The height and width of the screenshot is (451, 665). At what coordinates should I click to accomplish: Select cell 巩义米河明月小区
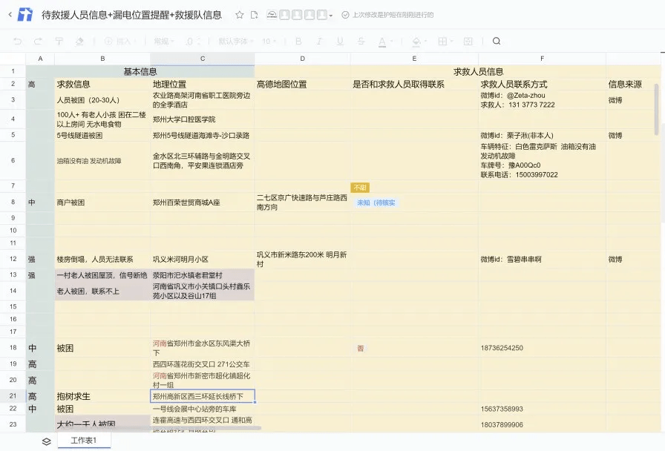[x=203, y=260]
